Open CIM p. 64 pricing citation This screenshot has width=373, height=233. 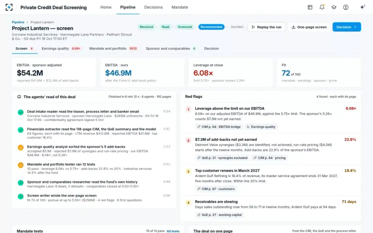click(270, 158)
